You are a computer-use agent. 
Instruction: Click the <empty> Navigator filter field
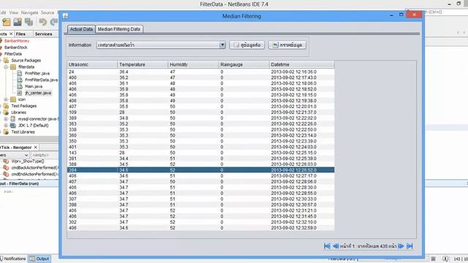tap(45, 155)
